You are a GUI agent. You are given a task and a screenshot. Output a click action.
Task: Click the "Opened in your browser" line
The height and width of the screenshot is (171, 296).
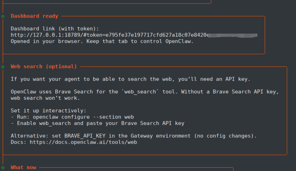click(x=102, y=42)
